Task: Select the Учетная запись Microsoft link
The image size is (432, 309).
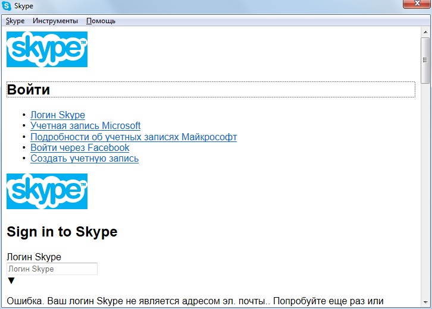Action: [x=85, y=126]
